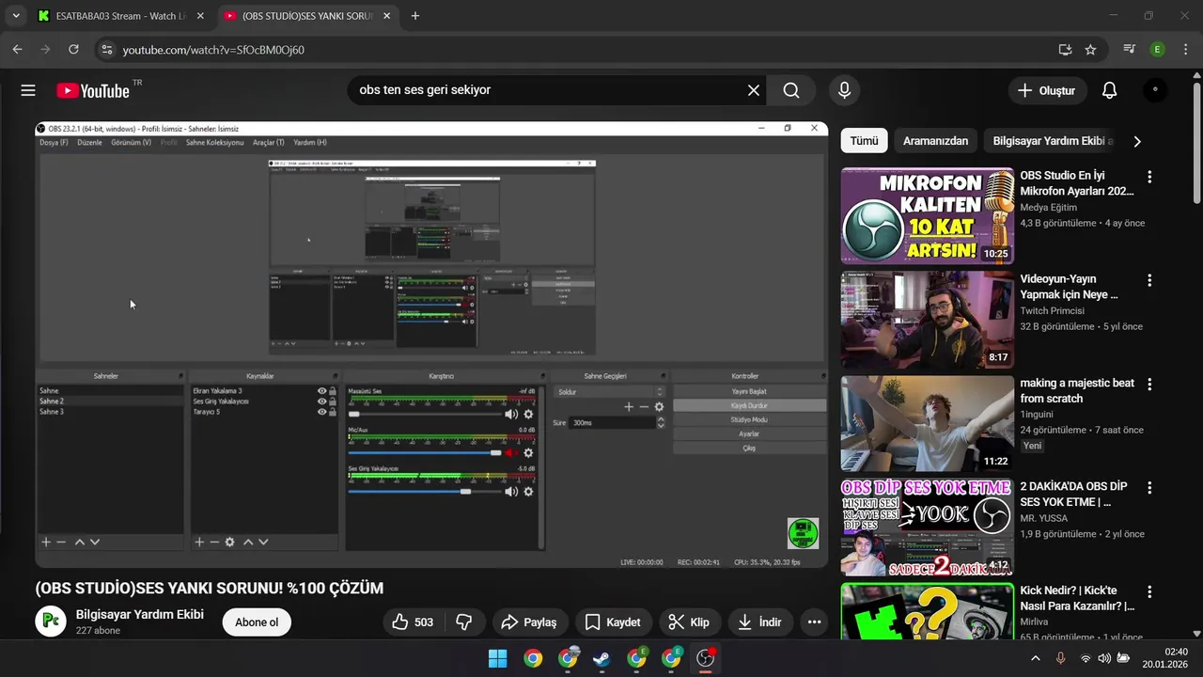Open the YouTube account avatar menu
Viewport: 1203px width, 677px height.
pos(1155,90)
